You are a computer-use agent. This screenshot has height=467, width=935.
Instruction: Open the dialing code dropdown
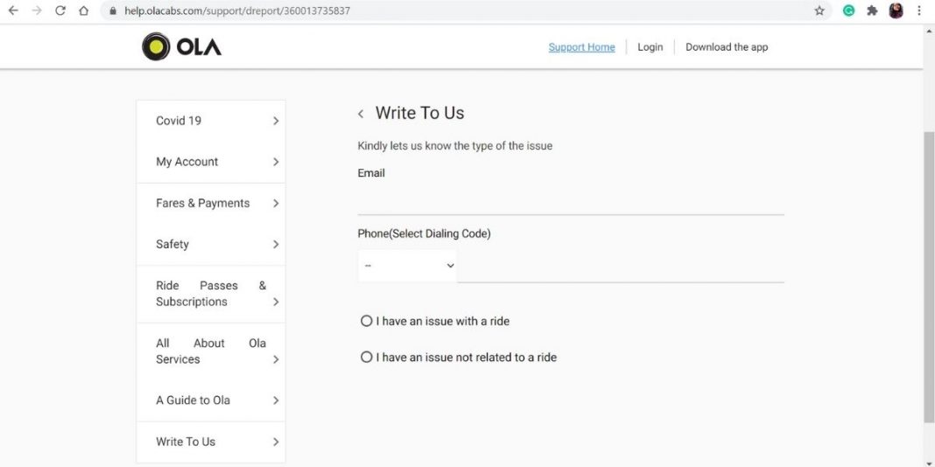(x=407, y=266)
